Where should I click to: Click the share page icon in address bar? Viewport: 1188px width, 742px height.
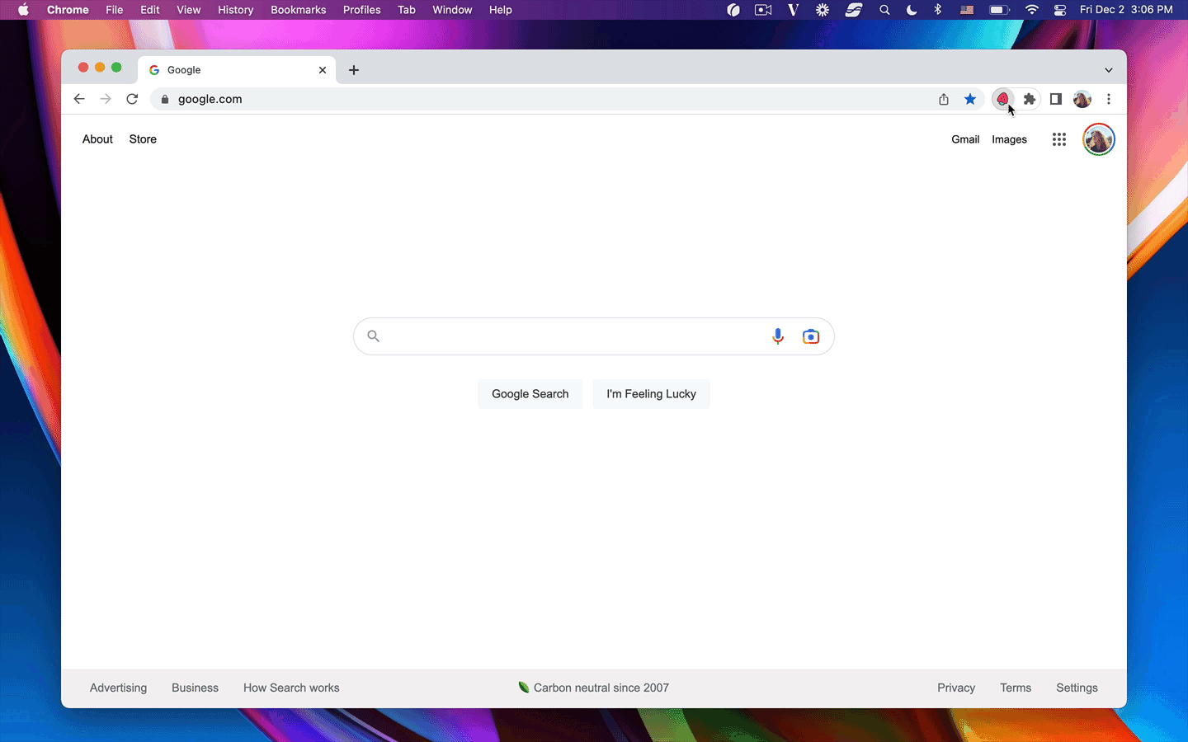(944, 99)
